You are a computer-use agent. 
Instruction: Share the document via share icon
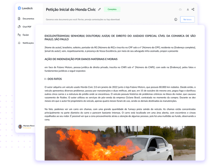pyautogui.click(x=193, y=9)
